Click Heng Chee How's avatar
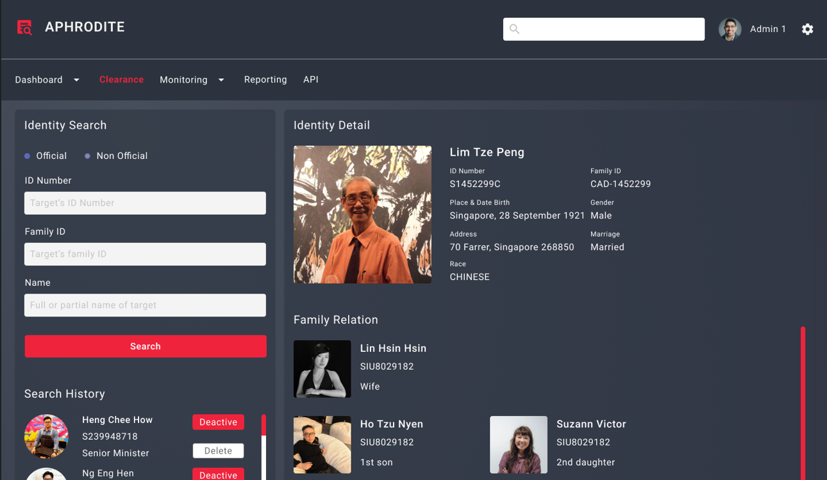The height and width of the screenshot is (480, 827). (46, 436)
